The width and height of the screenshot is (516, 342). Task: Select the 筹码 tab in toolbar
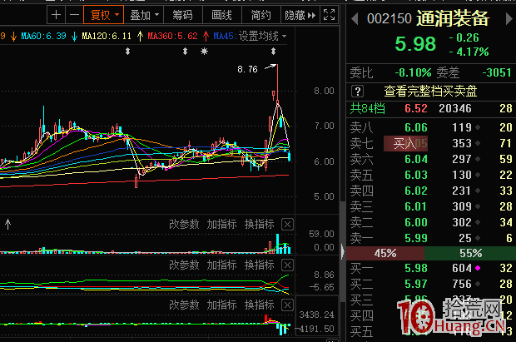click(x=182, y=14)
